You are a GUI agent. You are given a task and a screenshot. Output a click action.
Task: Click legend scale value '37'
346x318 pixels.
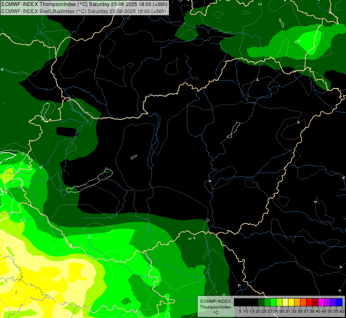pyautogui.click(x=306, y=311)
